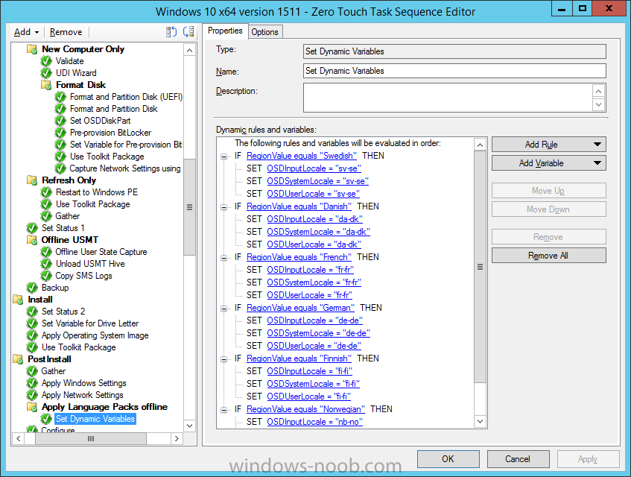Click the PostInstall group folder icon
This screenshot has width=631, height=477.
[x=18, y=359]
